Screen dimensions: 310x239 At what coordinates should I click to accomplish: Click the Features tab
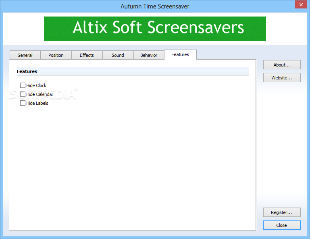click(x=180, y=54)
